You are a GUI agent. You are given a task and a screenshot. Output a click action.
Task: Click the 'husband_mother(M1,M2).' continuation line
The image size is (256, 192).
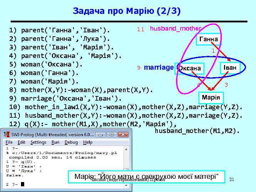197,131
